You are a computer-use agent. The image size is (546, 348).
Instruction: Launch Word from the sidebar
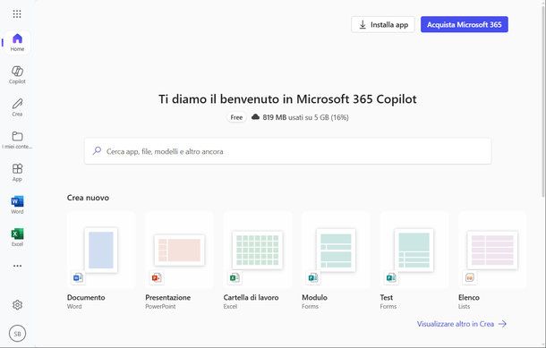coord(17,205)
